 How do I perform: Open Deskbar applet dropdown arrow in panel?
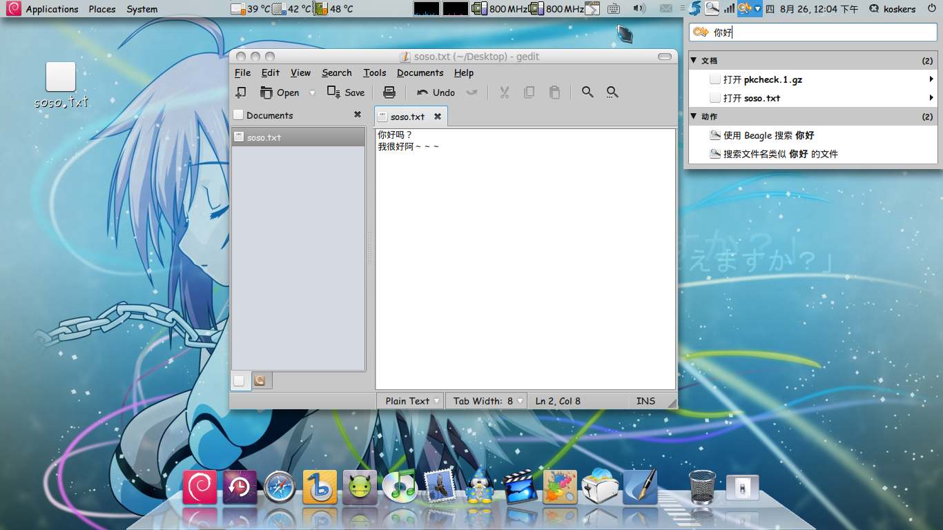tap(758, 9)
